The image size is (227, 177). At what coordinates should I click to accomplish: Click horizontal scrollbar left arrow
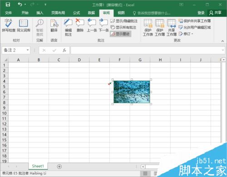tap(143, 167)
